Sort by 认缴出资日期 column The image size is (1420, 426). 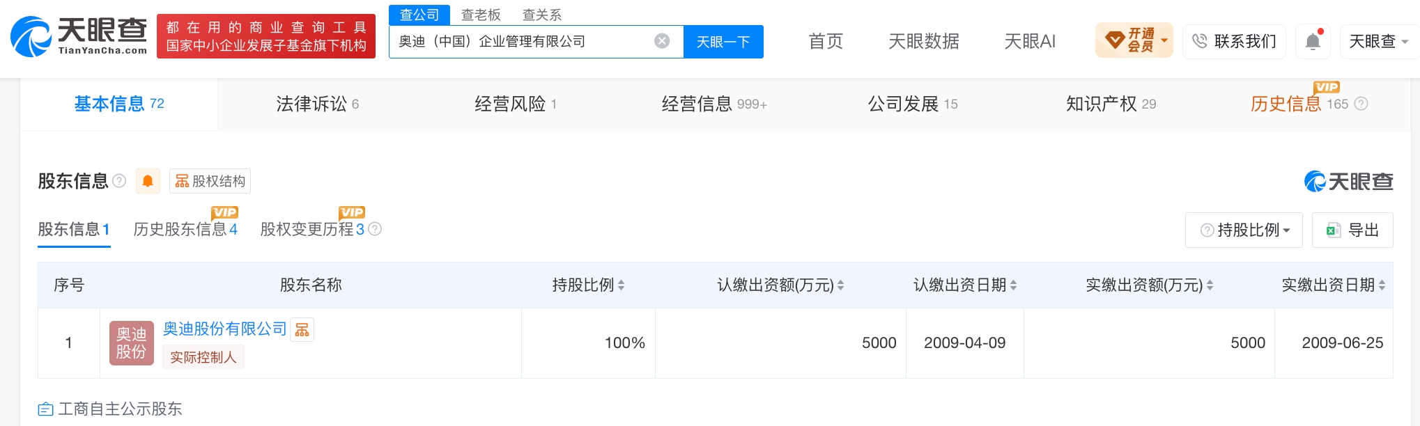(x=1013, y=285)
